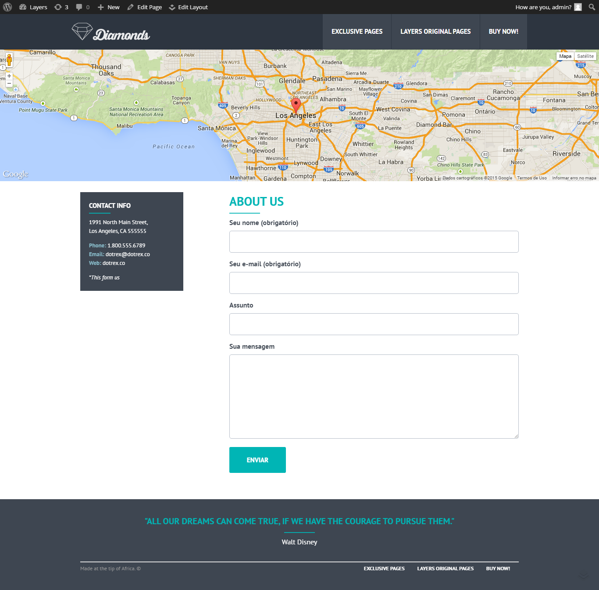Open the dotrex.co web link
599x590 pixels.
(114, 263)
